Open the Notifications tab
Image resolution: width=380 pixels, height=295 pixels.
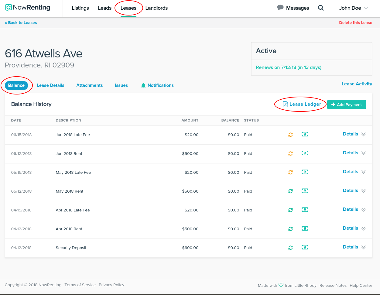pos(157,85)
